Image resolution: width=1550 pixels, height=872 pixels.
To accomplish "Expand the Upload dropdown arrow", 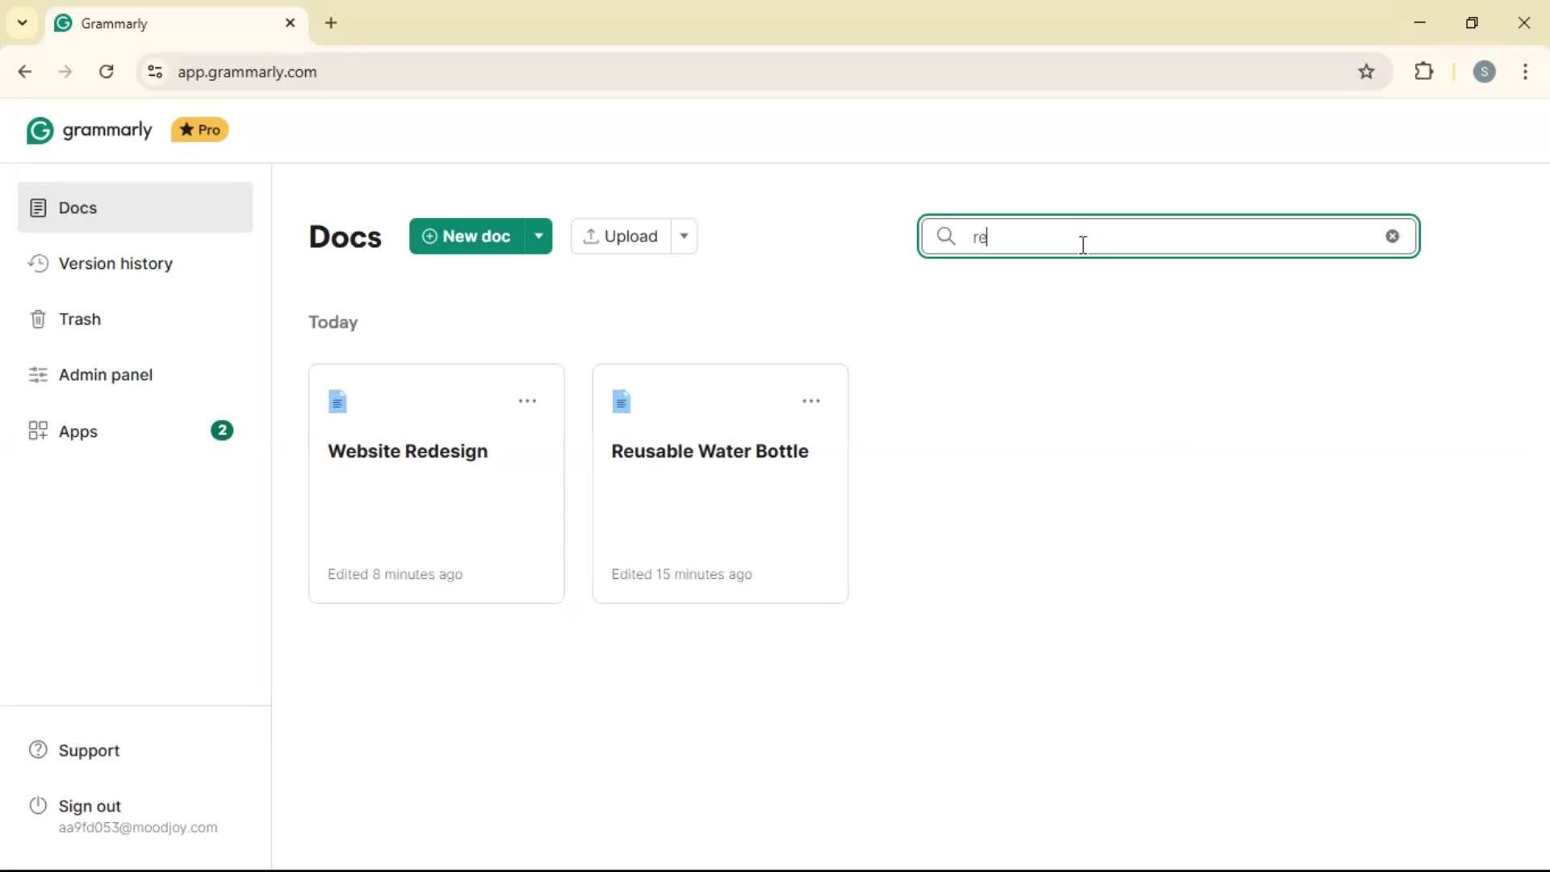I will [684, 236].
